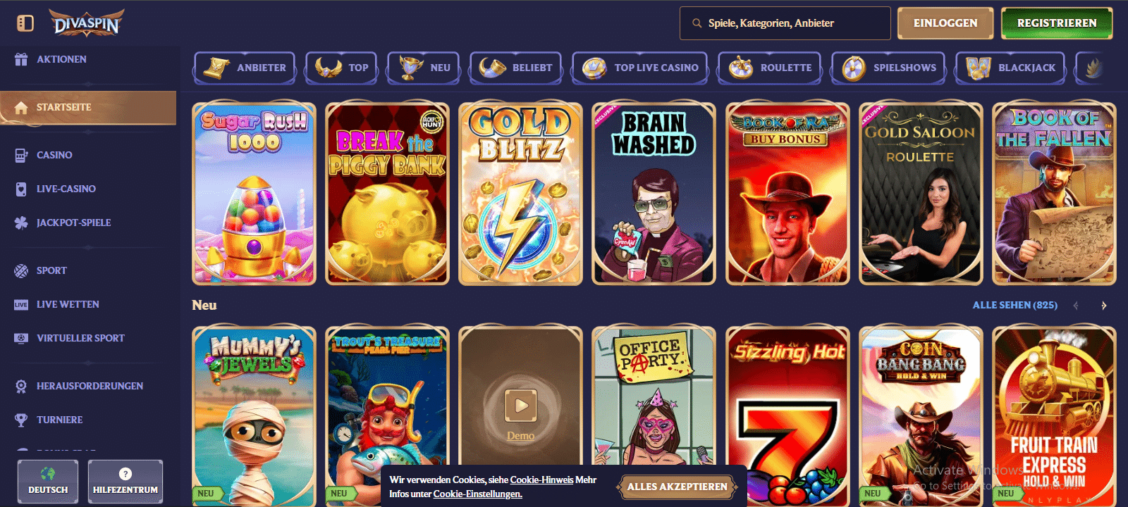
Task: Click the Registrieren button
Action: point(1057,23)
